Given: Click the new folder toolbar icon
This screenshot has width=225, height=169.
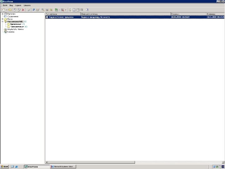Looking at the screenshot, I should click(x=10, y=10).
